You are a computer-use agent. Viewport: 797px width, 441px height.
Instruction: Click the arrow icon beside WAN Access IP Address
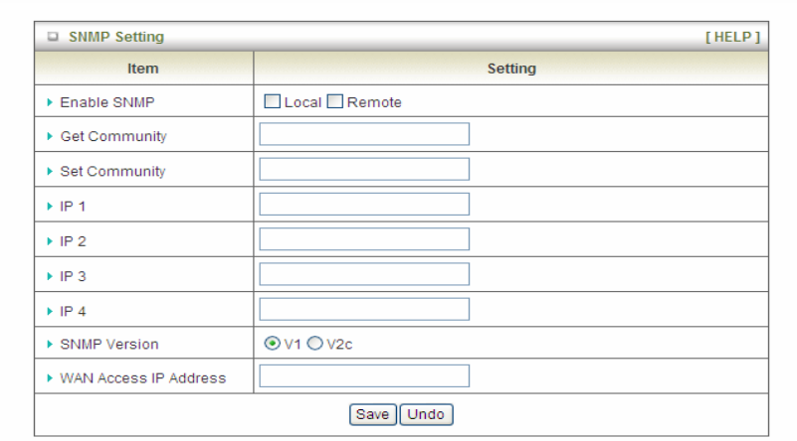coord(50,378)
